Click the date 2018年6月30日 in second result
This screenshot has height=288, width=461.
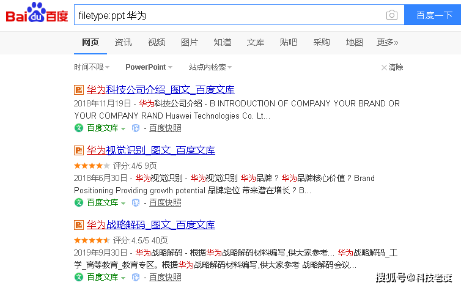[x=100, y=179]
